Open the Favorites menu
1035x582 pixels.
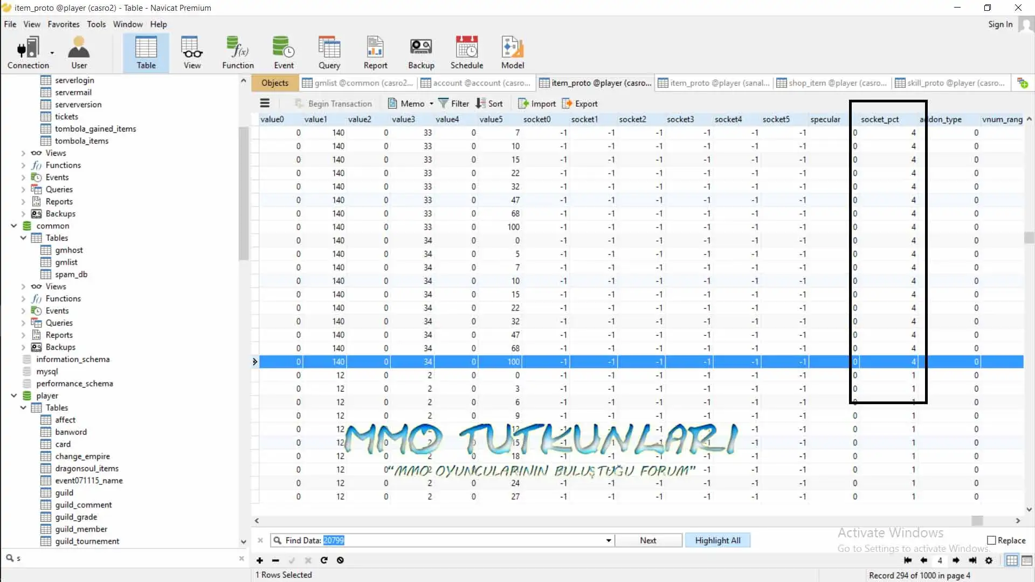(x=63, y=24)
